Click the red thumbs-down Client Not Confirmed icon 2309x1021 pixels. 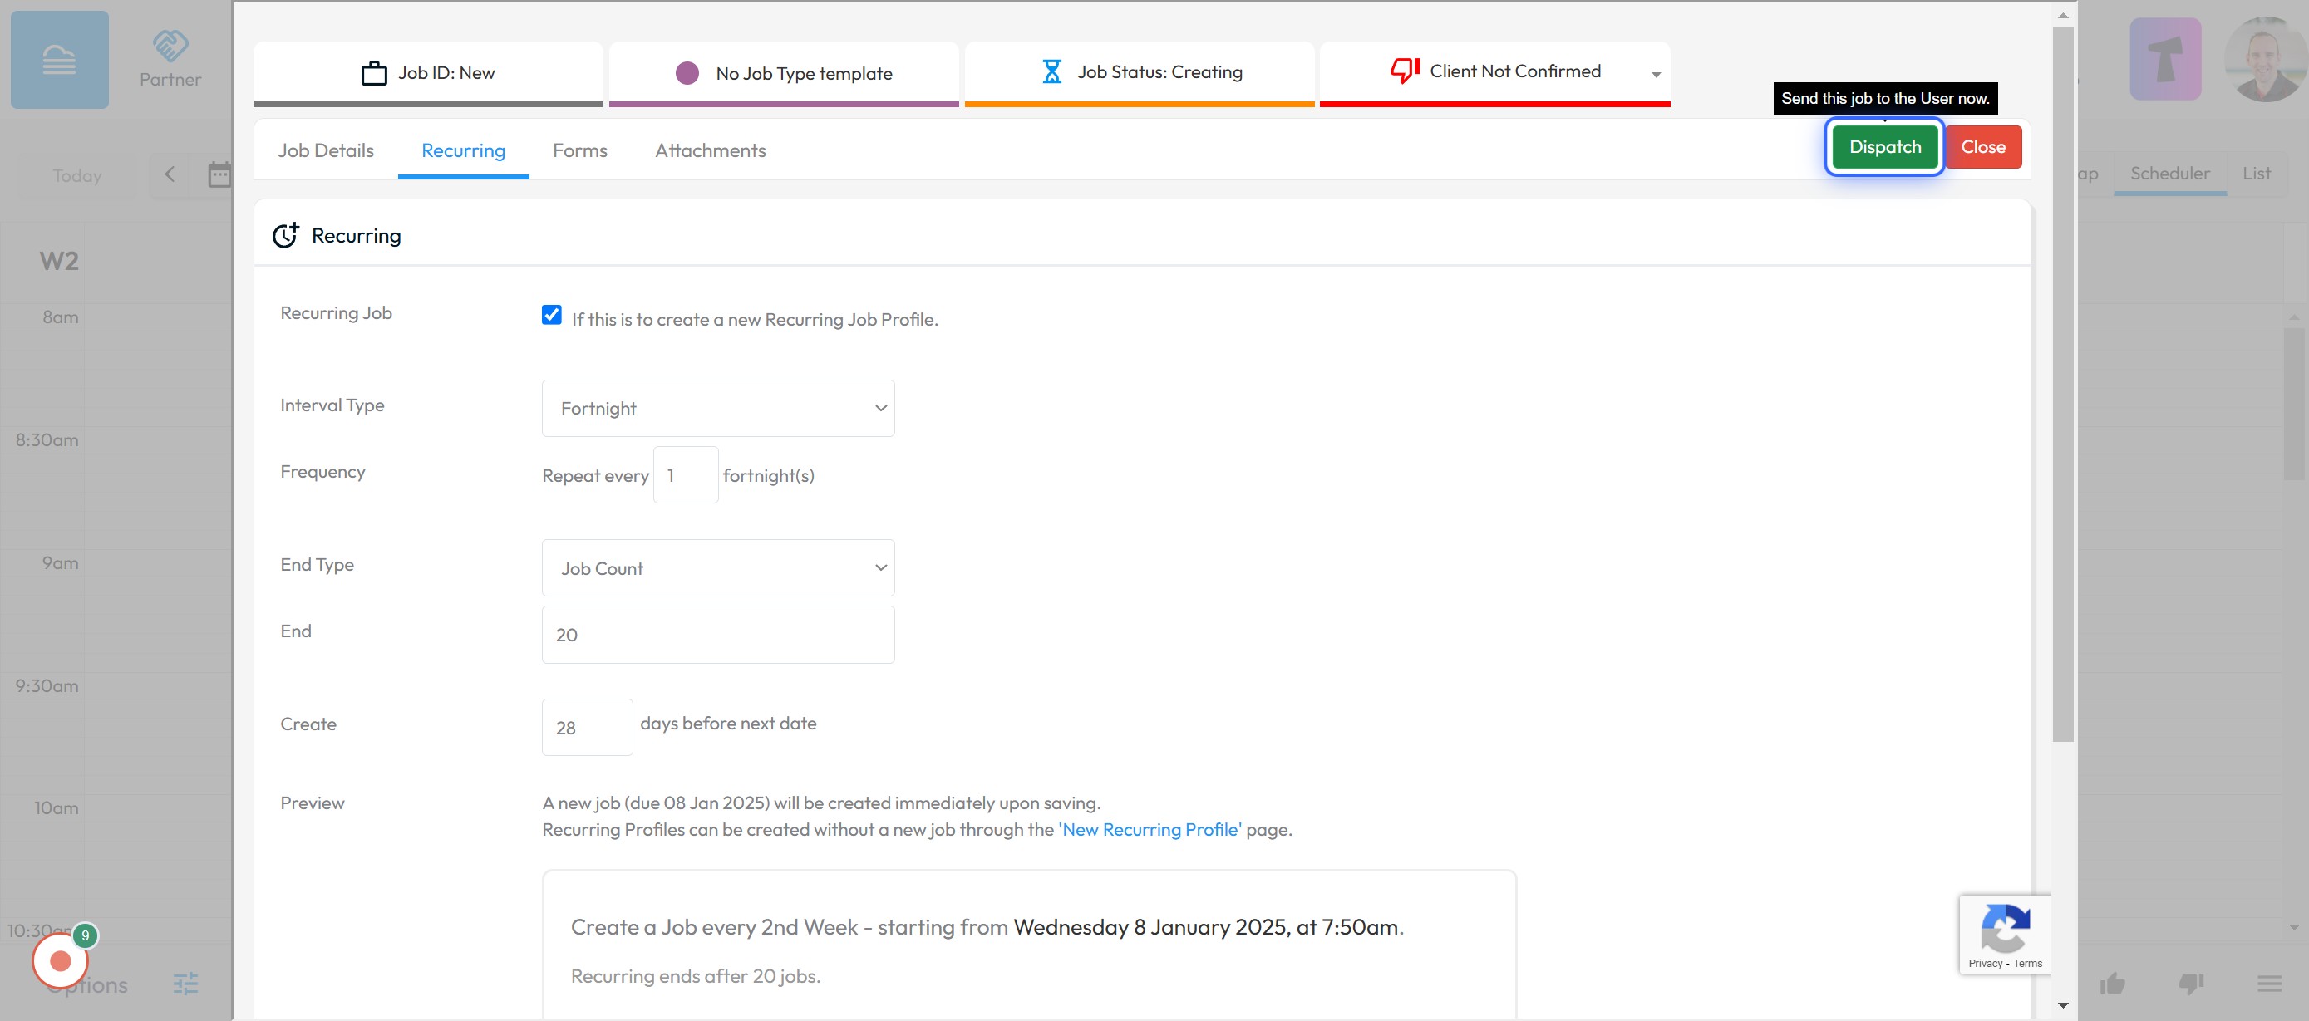1405,71
